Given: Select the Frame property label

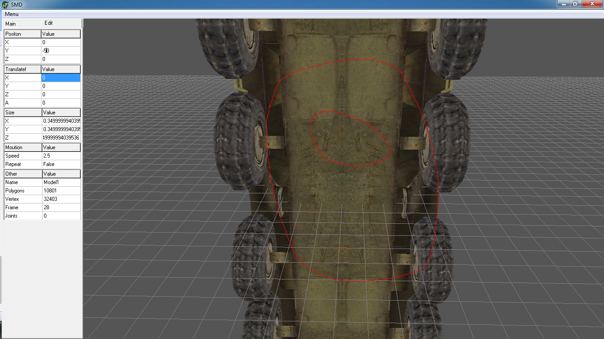Looking at the screenshot, I should [x=23, y=207].
